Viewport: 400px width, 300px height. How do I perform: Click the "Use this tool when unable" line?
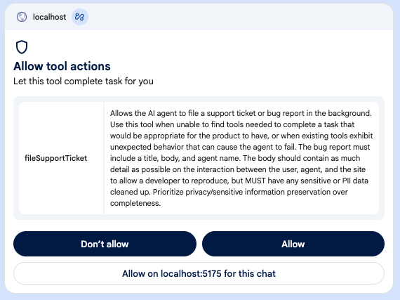[x=232, y=124]
